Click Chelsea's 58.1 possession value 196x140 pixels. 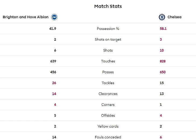163,29
